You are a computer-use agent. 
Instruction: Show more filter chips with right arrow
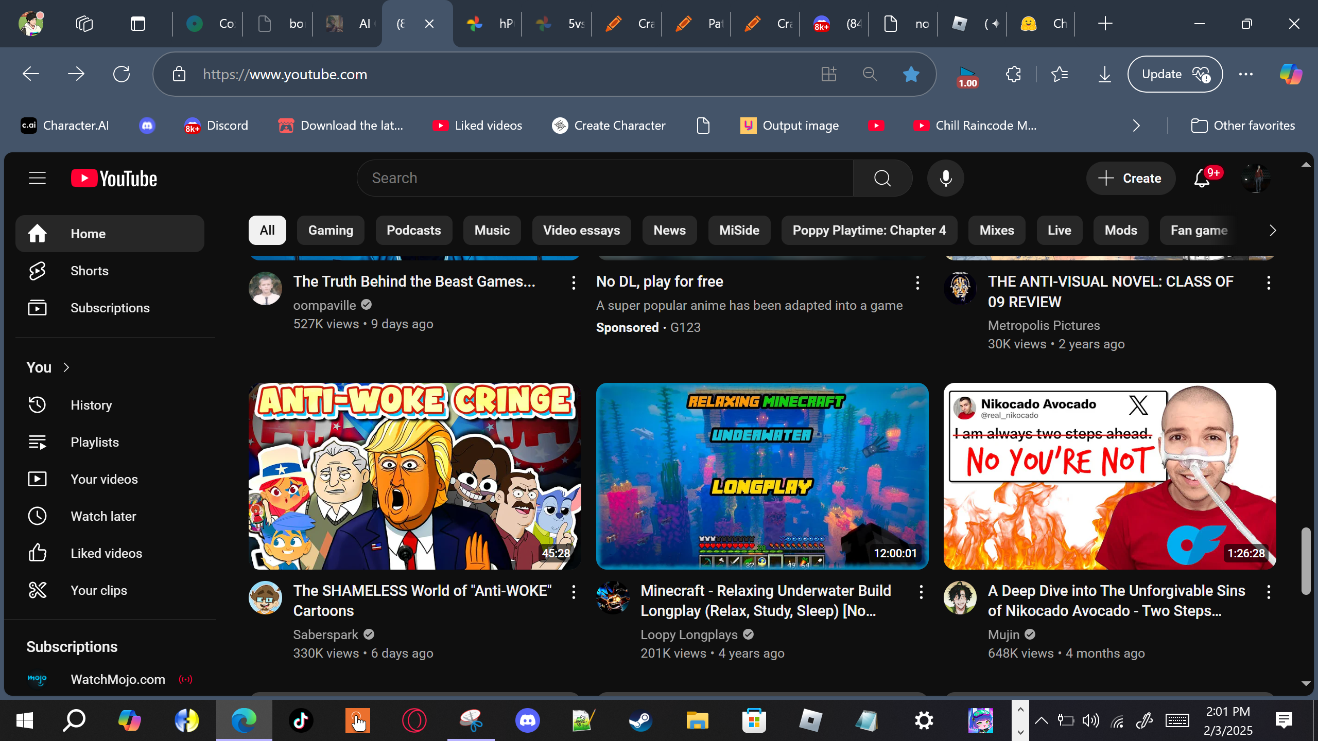pos(1272,230)
